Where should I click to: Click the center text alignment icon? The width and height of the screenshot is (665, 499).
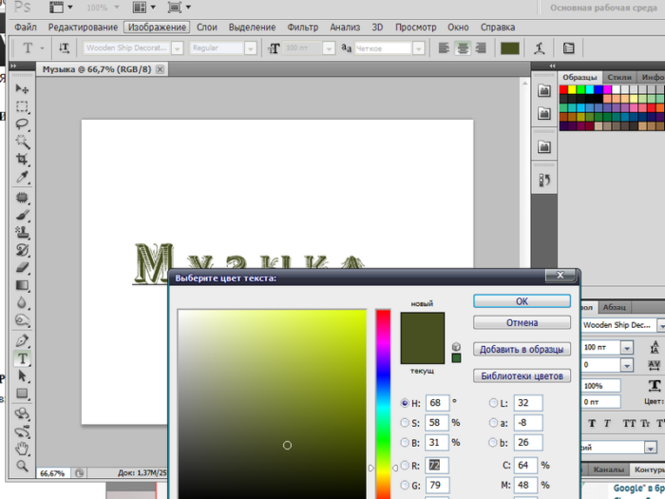pyautogui.click(x=462, y=48)
